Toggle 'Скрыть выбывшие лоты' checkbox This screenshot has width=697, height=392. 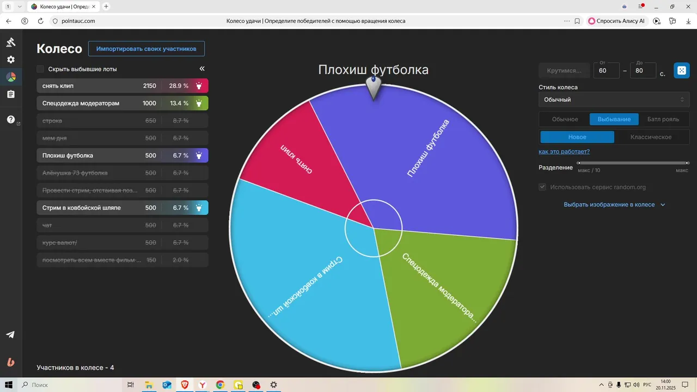(x=40, y=69)
